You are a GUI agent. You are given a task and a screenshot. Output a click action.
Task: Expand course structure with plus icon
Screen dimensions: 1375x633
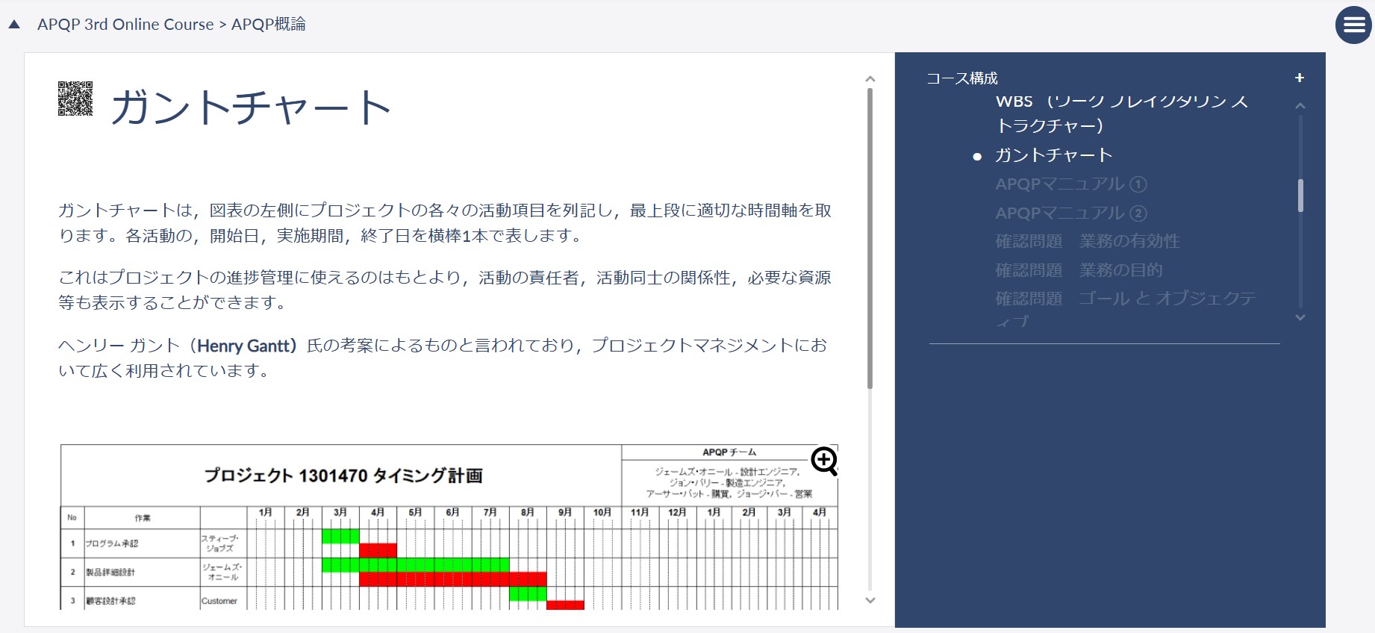1300,78
